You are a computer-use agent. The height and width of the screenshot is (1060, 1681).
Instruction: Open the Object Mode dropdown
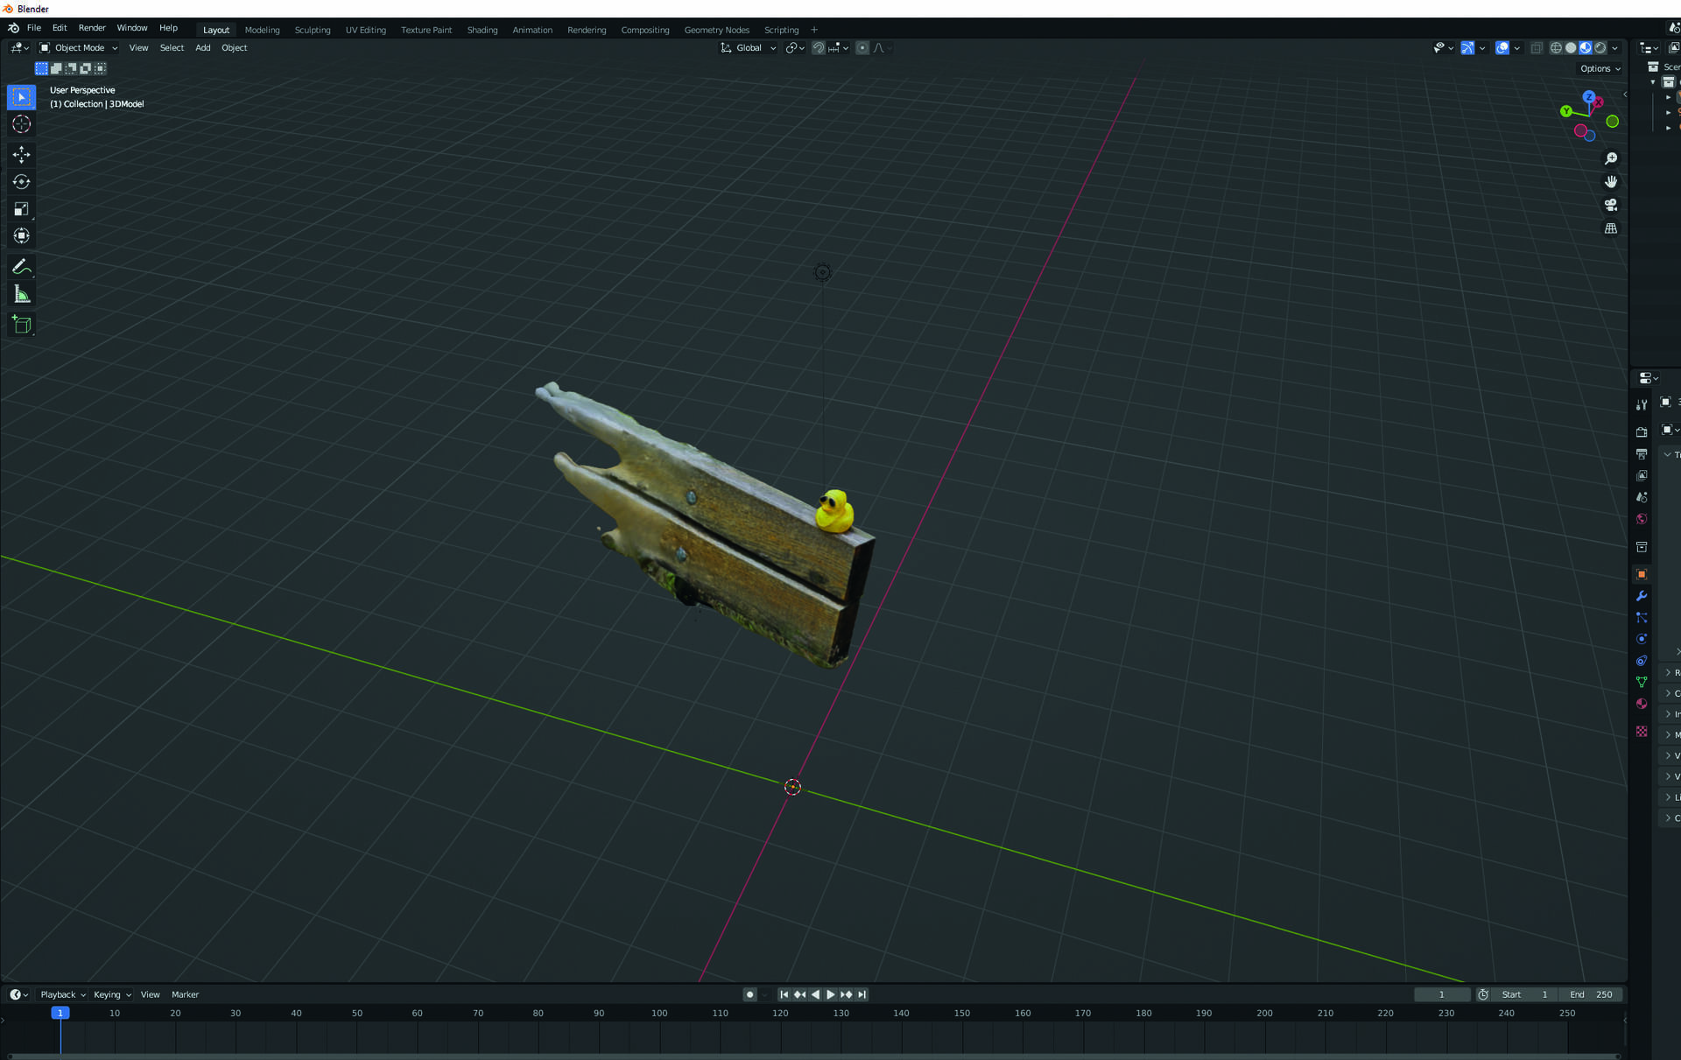pyautogui.click(x=79, y=48)
